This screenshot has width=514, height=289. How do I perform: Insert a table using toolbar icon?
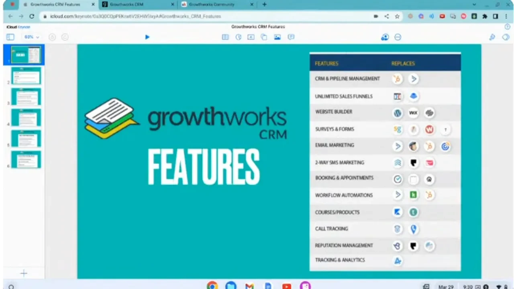pyautogui.click(x=225, y=37)
